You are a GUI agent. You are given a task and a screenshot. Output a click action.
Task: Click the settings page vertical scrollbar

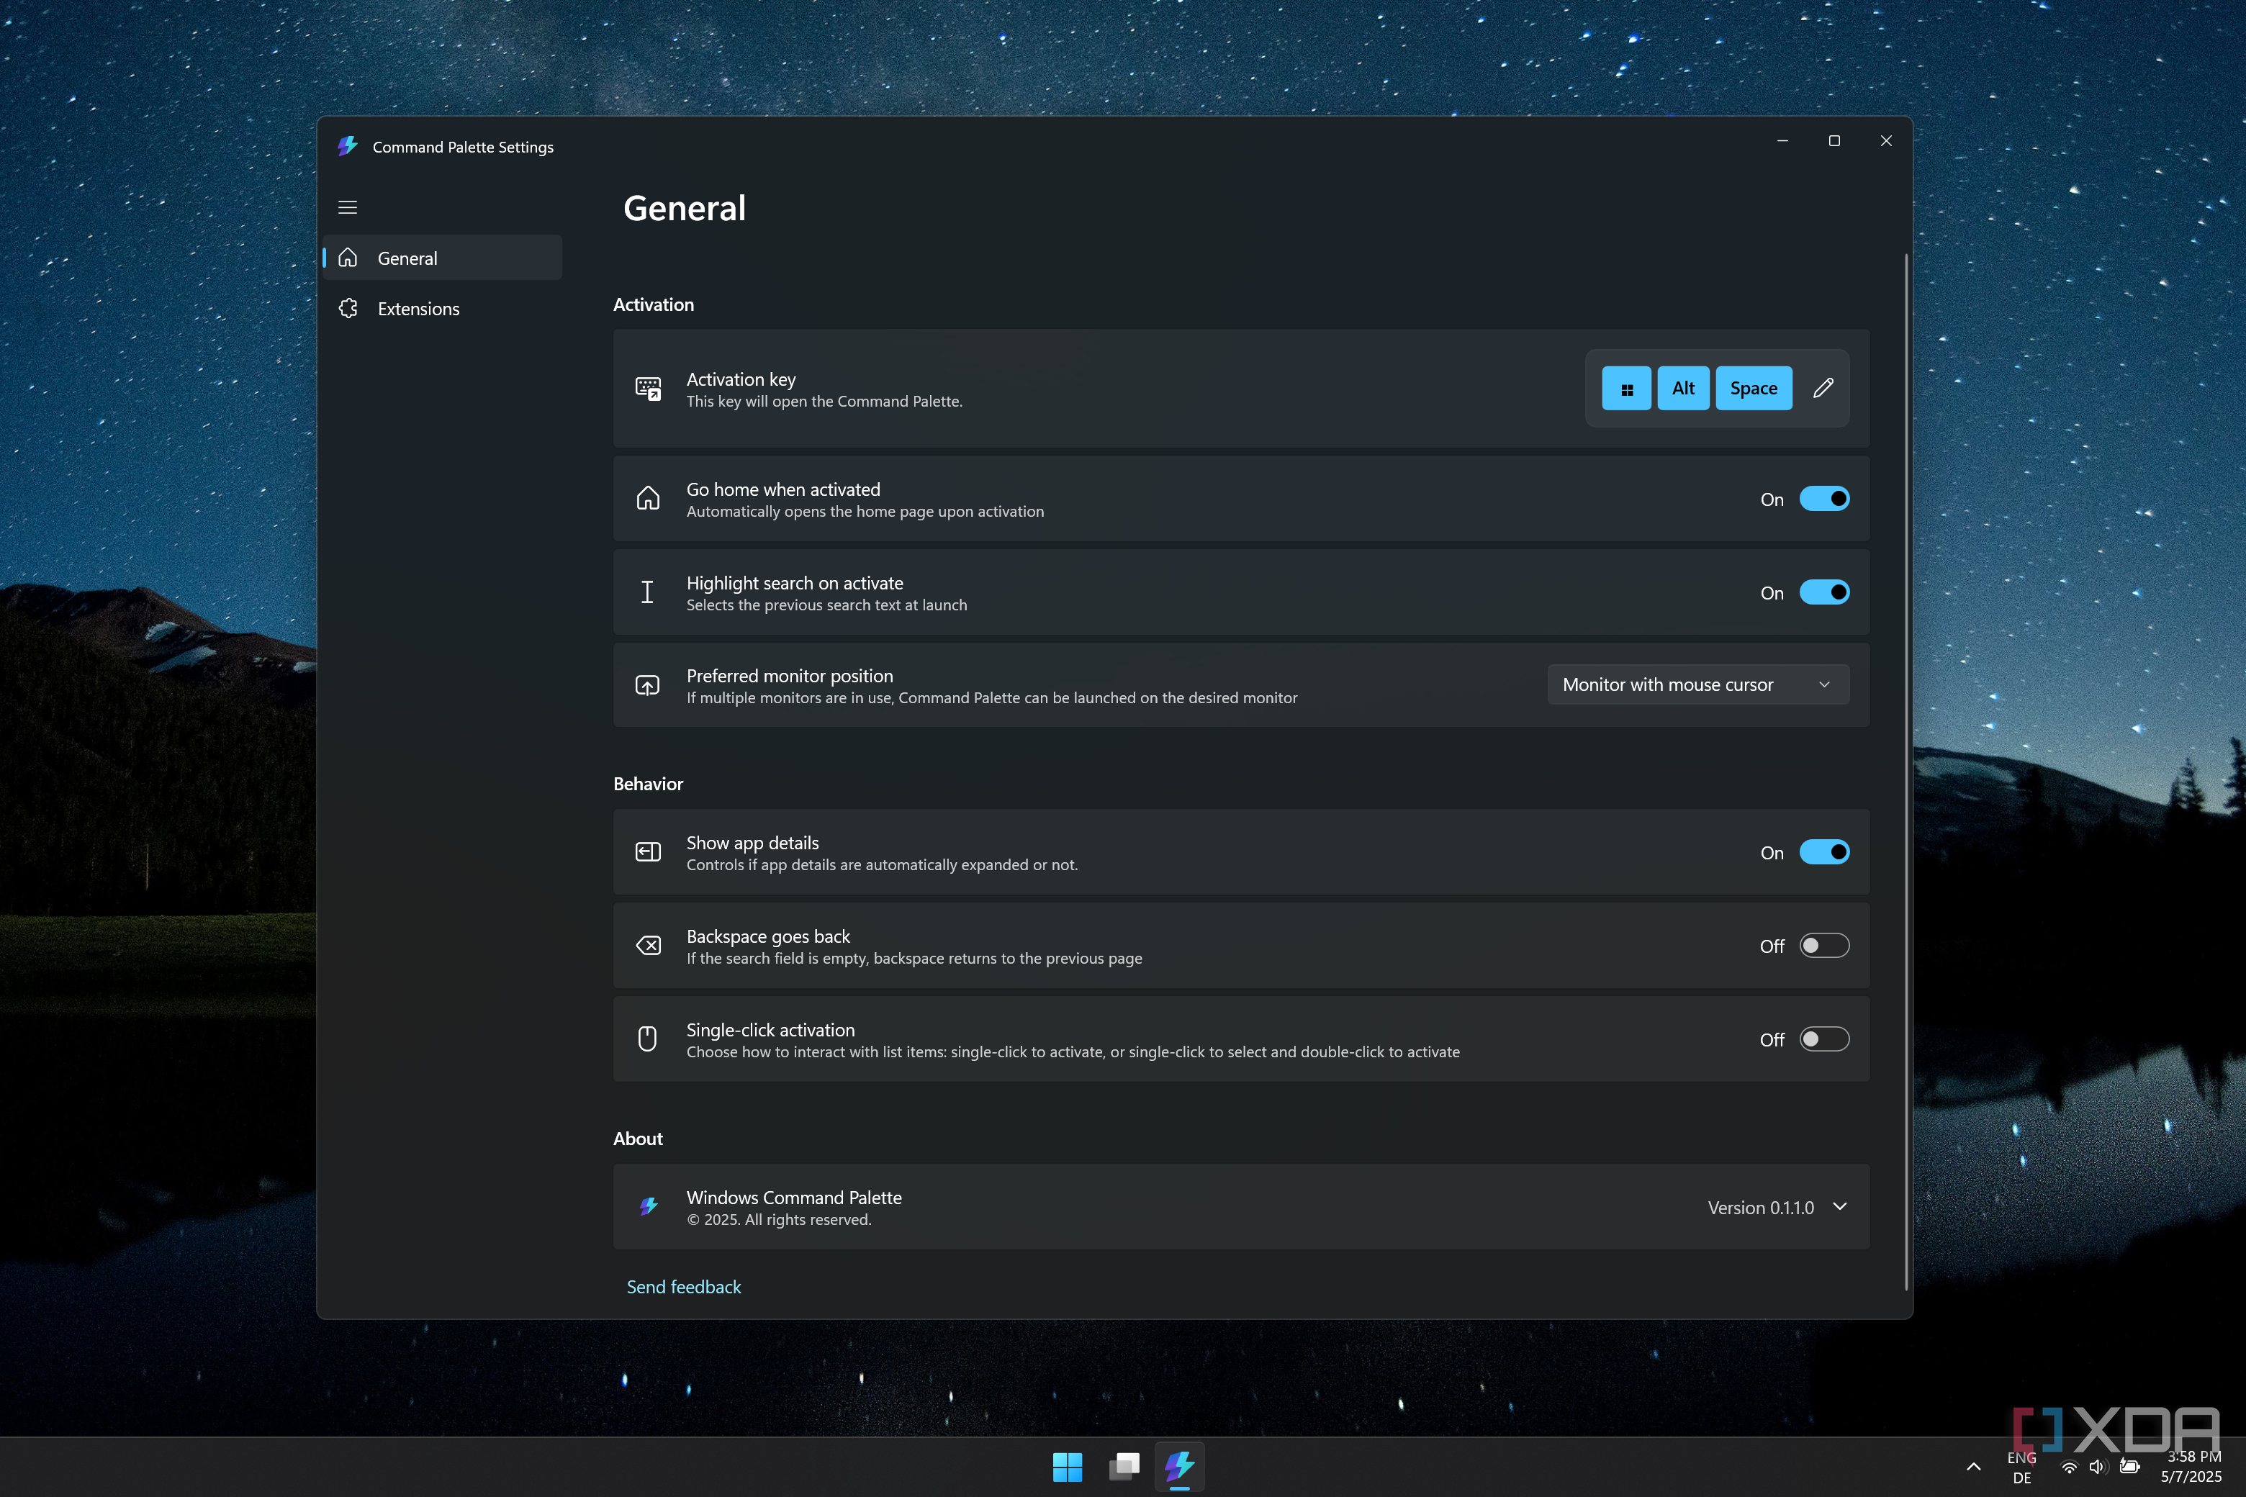click(x=1906, y=772)
